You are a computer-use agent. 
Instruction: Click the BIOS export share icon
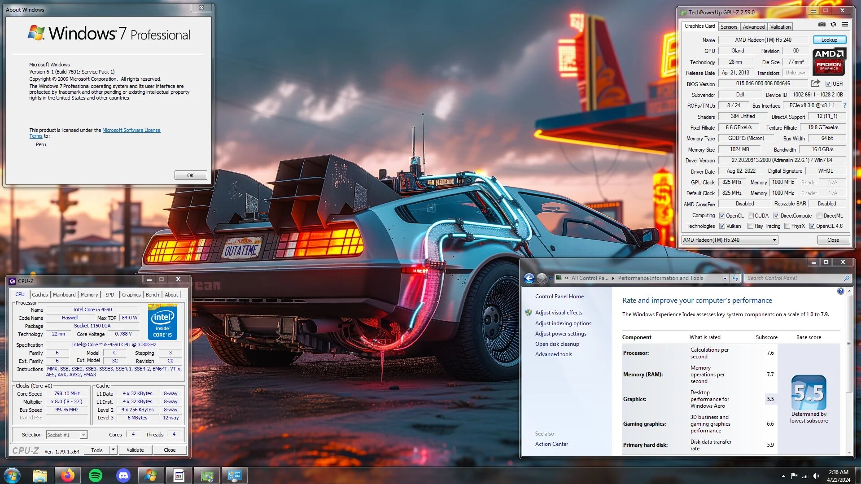(815, 83)
